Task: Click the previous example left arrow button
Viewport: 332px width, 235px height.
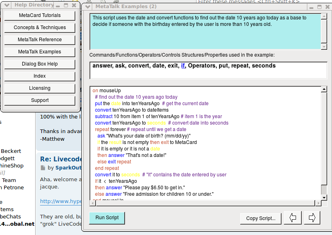Action: (292, 218)
